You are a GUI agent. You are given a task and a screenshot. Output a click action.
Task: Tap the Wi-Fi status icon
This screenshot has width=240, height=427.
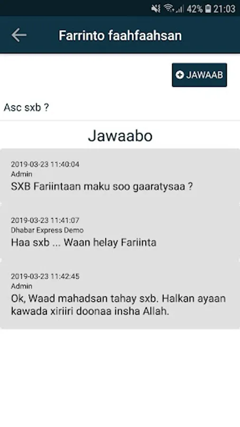click(169, 9)
